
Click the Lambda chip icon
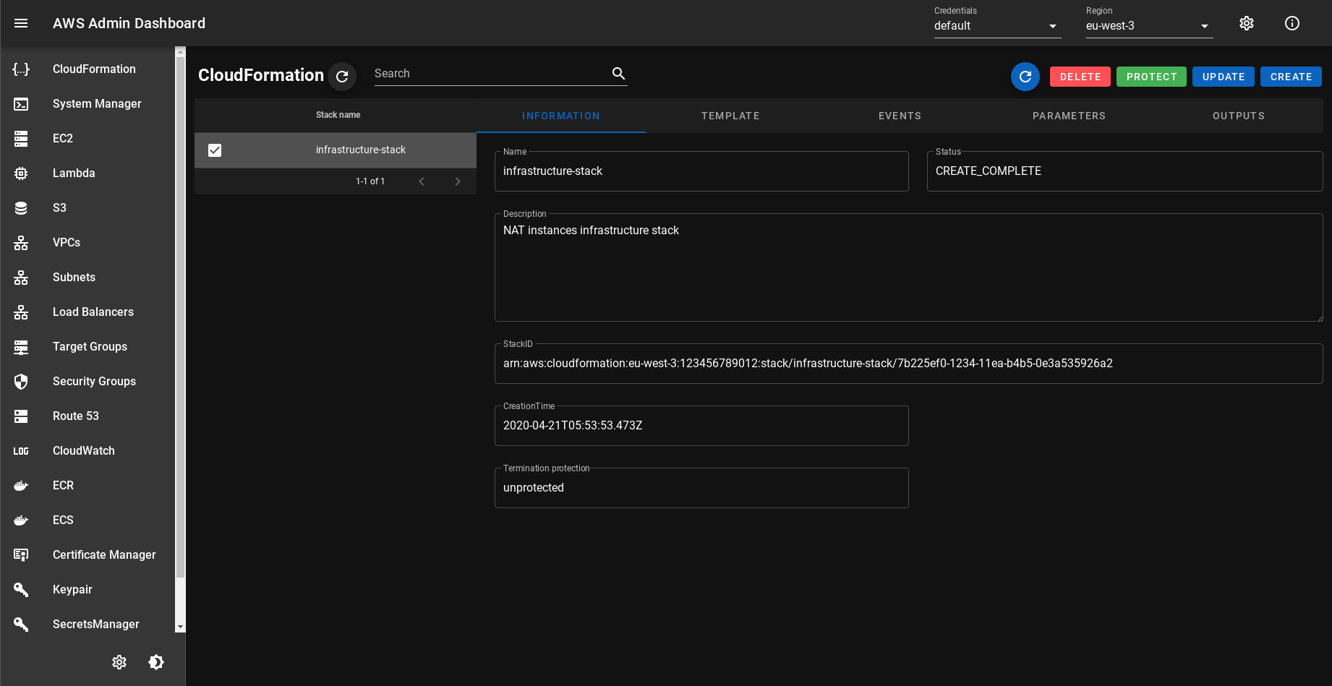click(21, 173)
